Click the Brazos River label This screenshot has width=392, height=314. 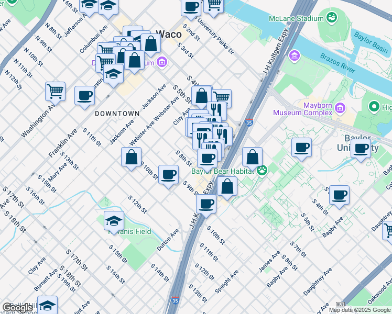click(337, 63)
